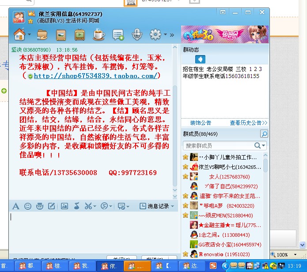The image size is (307, 272).
Task: Click the coffee cup icon in toolbar
Action: click(99, 34)
